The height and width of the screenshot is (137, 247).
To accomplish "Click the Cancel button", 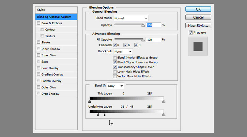I will tap(198, 17).
